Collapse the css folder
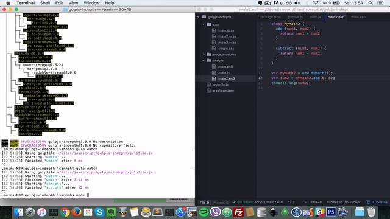The image size is (390, 219). (x=204, y=24)
